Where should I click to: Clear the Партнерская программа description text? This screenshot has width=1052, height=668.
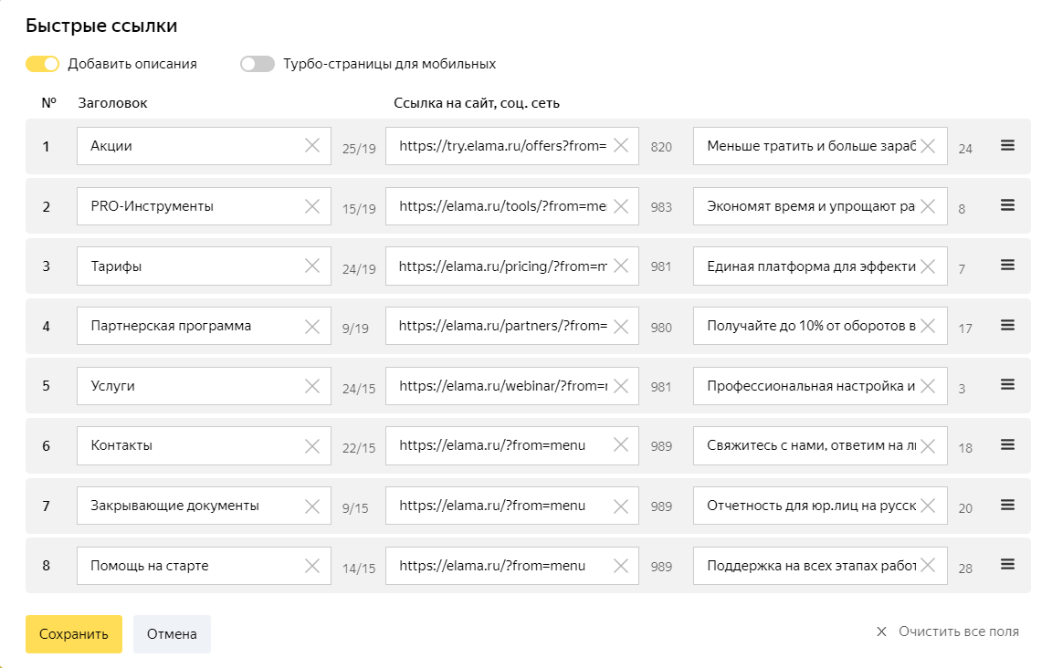[928, 326]
